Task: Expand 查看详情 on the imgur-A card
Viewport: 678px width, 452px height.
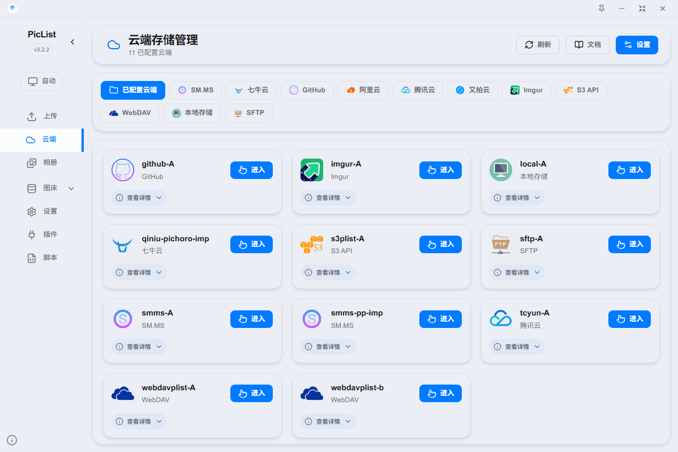Action: click(328, 198)
